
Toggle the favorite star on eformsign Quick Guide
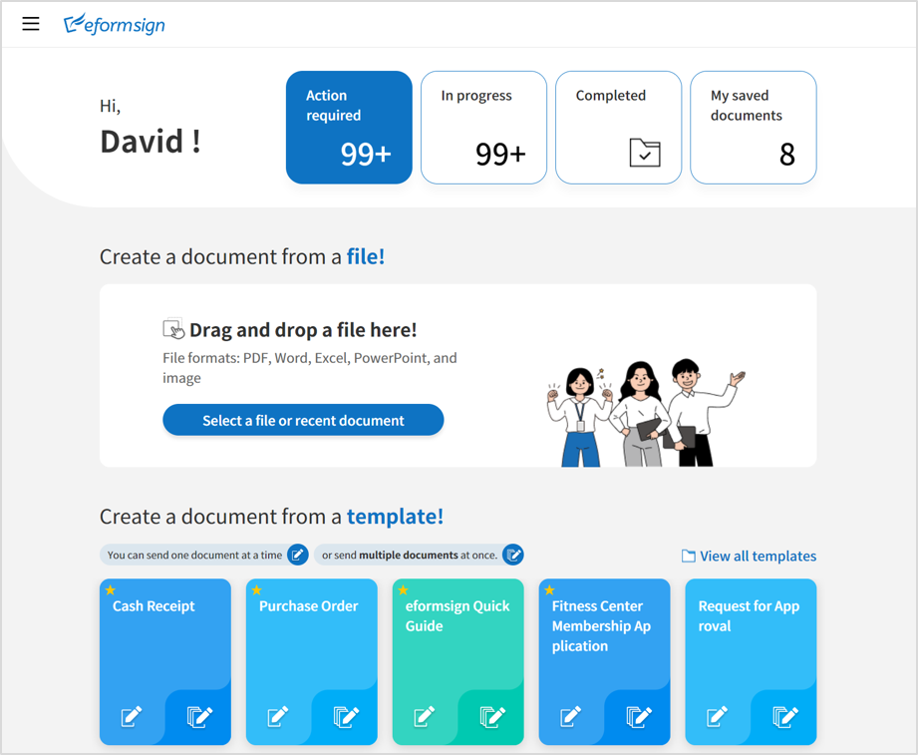pyautogui.click(x=403, y=590)
